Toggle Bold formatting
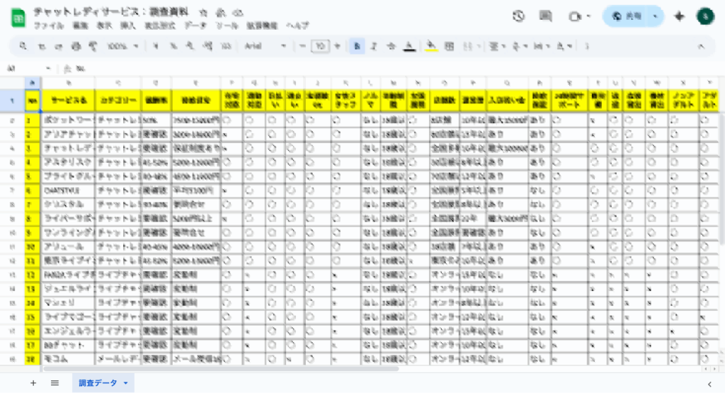The width and height of the screenshot is (725, 393). pos(357,46)
